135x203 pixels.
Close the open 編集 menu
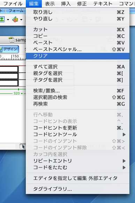coord(34,3)
